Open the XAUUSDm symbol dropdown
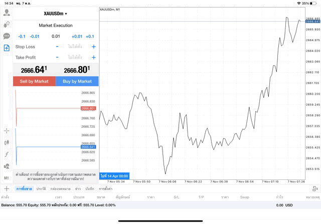The image size is (321, 224). click(55, 14)
